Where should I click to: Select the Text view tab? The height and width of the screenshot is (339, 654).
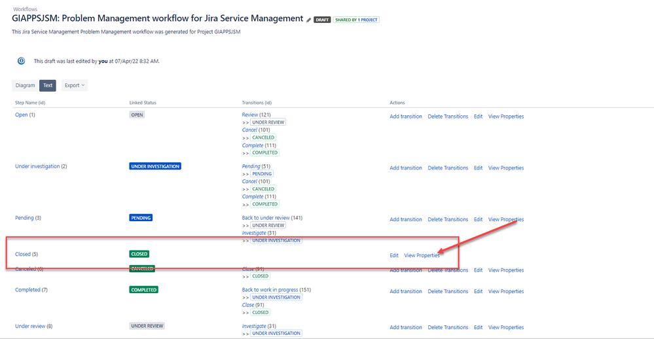click(48, 86)
